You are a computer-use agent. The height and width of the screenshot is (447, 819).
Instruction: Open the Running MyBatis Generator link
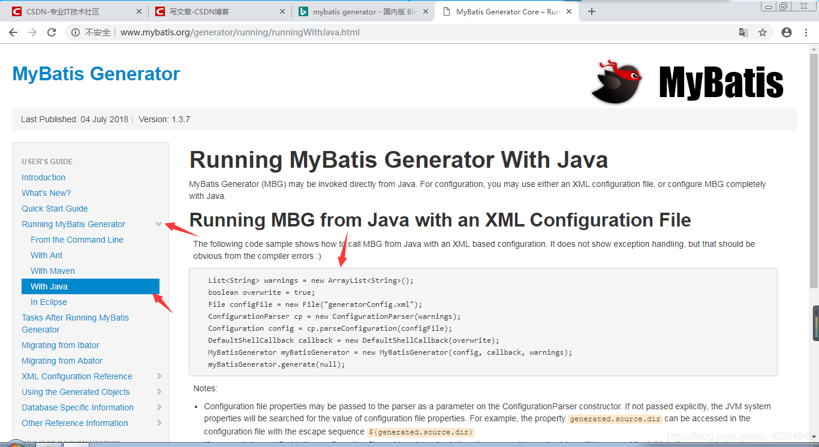[73, 224]
